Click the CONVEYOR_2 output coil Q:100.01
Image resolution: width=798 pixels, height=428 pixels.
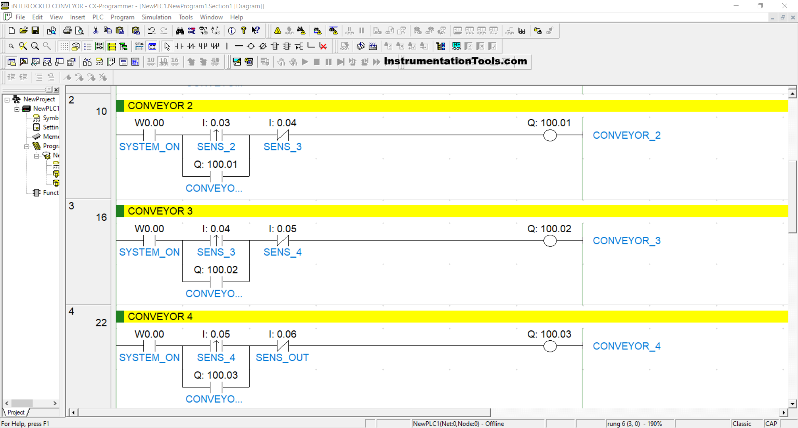[550, 135]
